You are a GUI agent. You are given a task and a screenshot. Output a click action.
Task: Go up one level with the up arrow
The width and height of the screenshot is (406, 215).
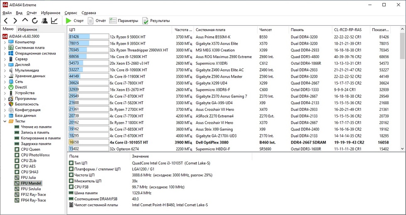pyautogui.click(x=25, y=21)
